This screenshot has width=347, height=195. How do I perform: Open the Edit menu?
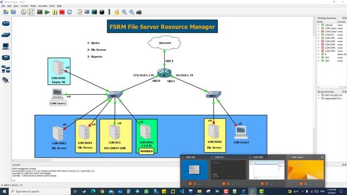pyautogui.click(x=9, y=6)
